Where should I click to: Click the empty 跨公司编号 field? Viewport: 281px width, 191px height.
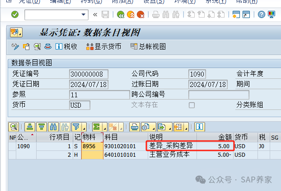219,95
